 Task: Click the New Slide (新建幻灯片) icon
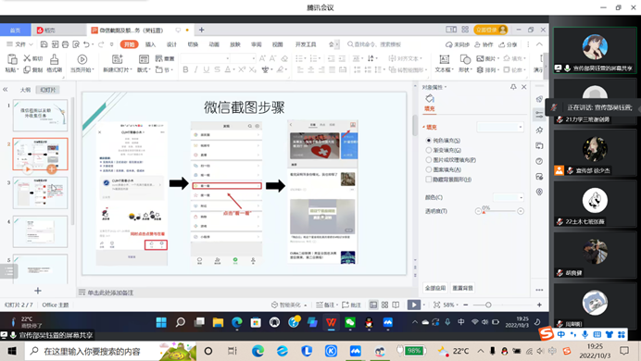(x=118, y=59)
